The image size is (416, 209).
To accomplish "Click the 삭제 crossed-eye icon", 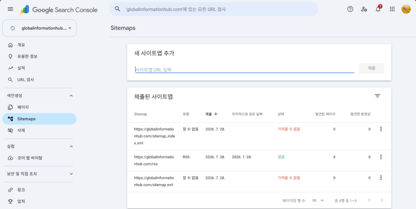I will tap(10, 131).
